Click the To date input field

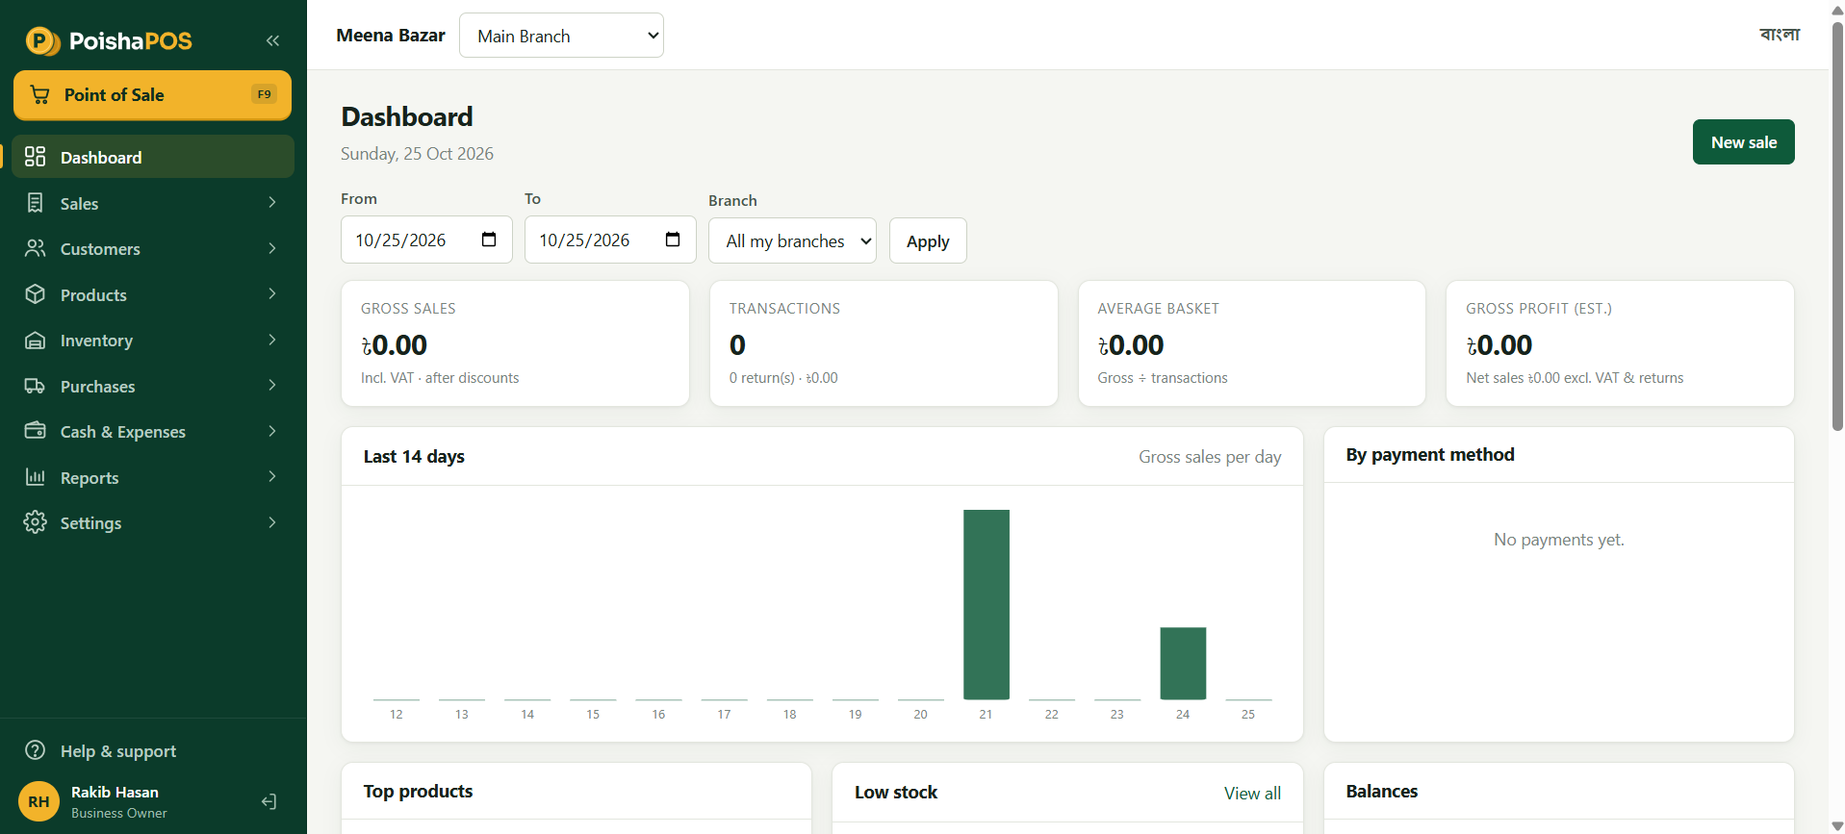(x=610, y=240)
